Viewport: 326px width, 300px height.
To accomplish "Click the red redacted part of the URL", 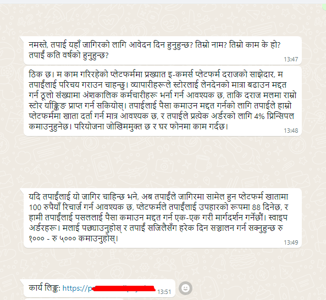I will pos(124,288).
